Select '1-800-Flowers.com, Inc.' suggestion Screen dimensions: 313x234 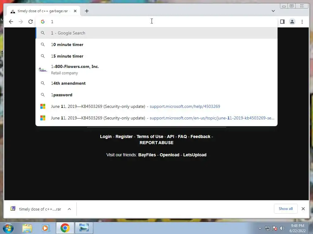156,70
